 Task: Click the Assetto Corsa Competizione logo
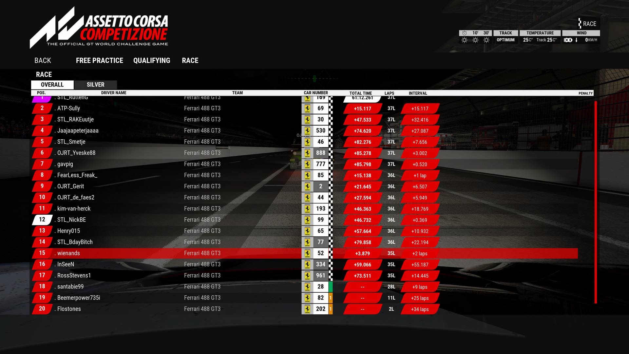coord(99,28)
